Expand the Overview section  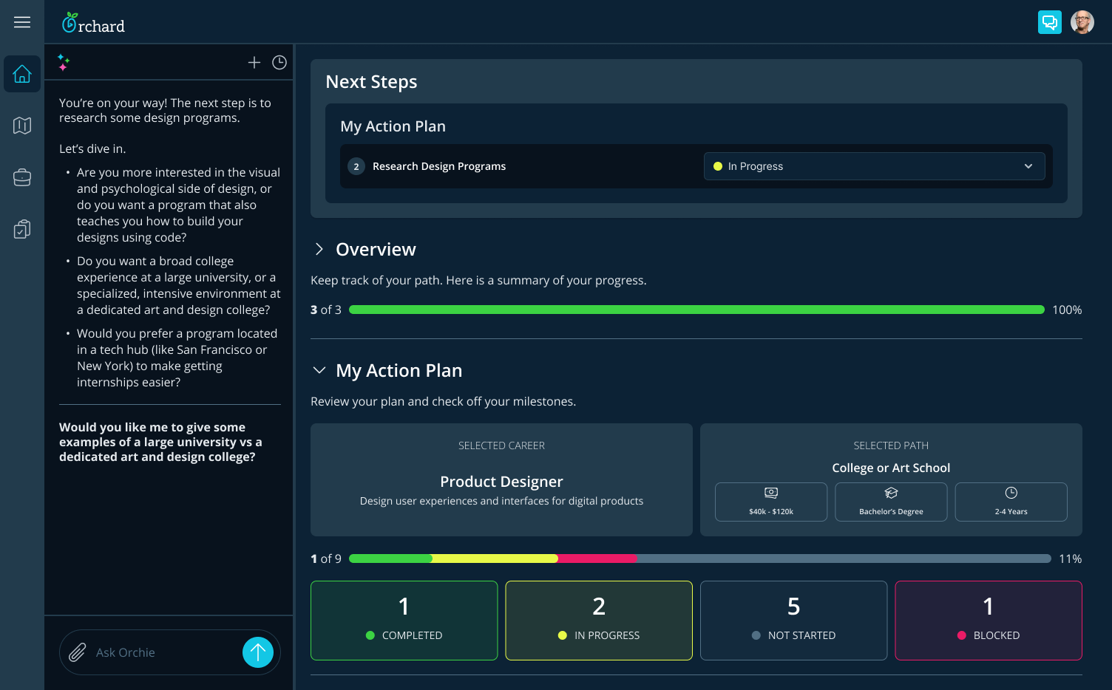(x=319, y=250)
